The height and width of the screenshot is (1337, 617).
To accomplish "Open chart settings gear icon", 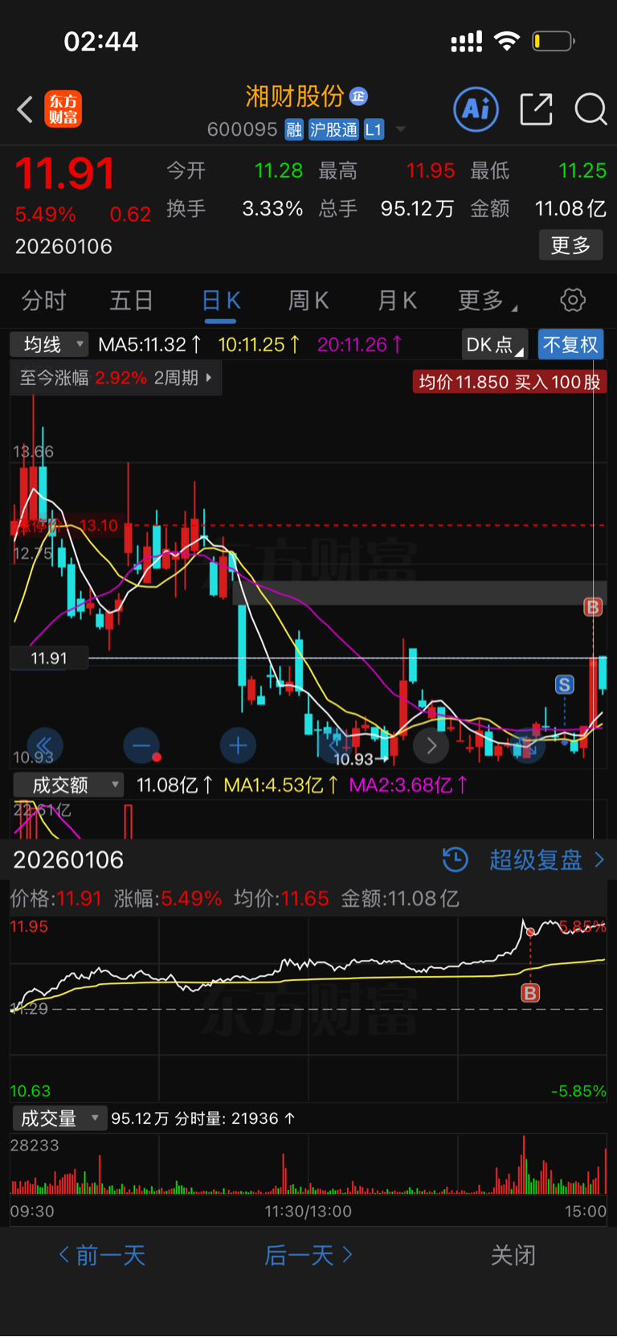I will [x=573, y=301].
